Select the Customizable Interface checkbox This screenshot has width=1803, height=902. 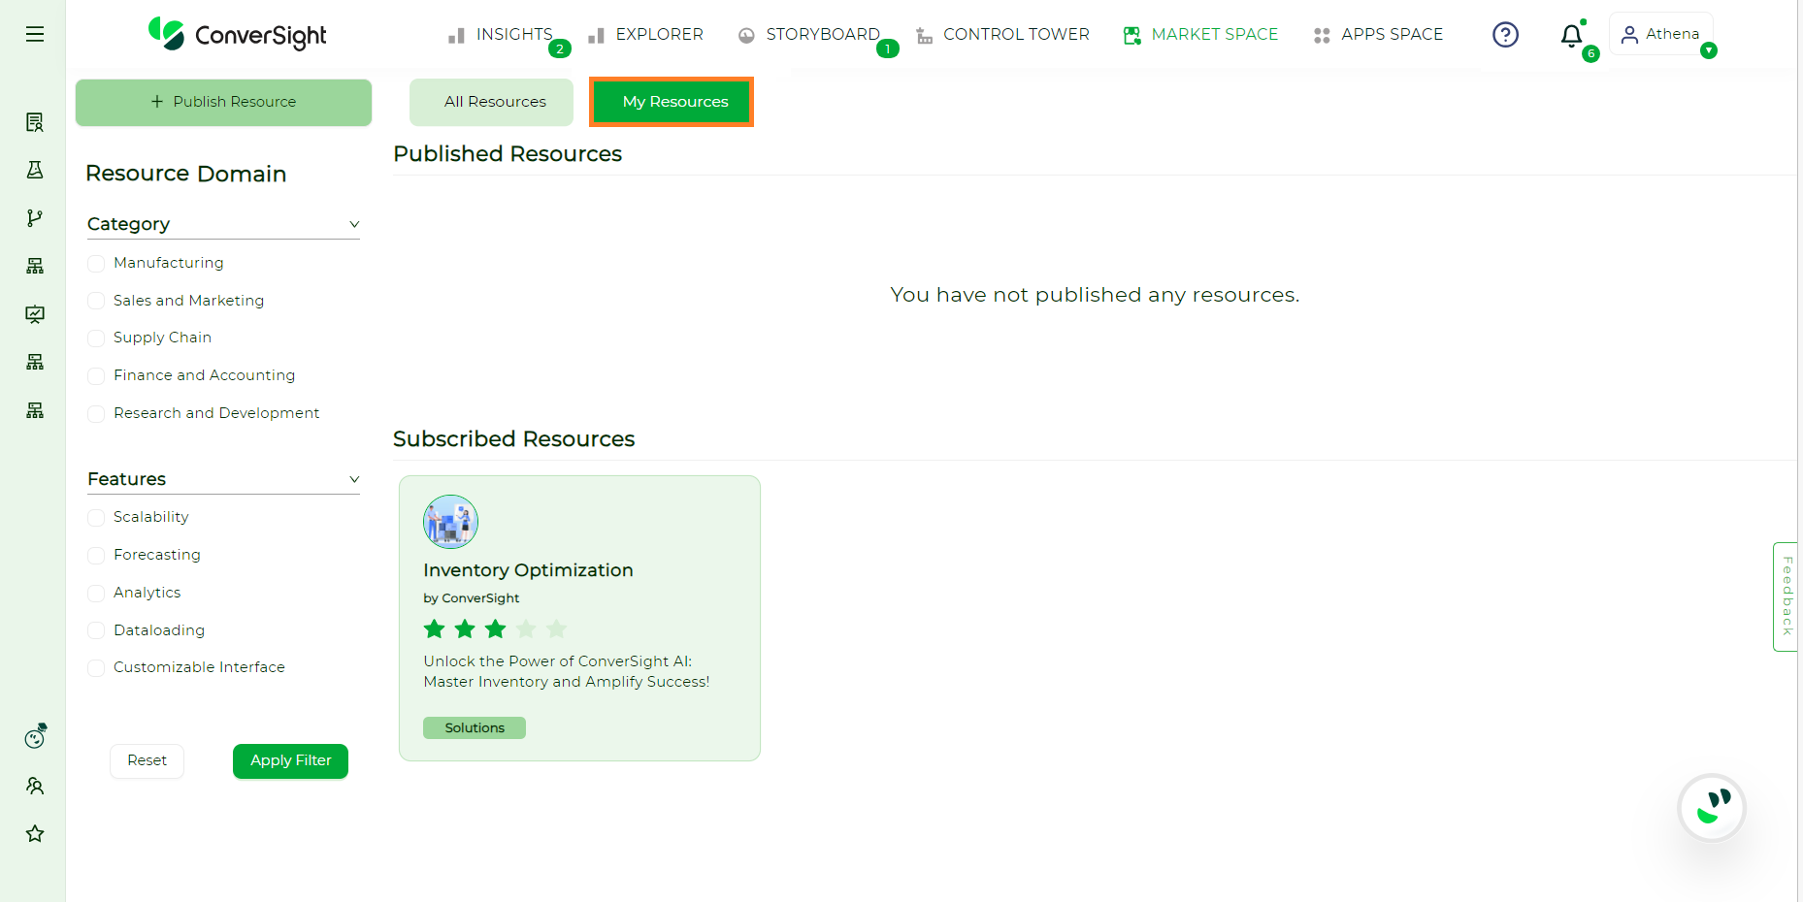point(96,668)
